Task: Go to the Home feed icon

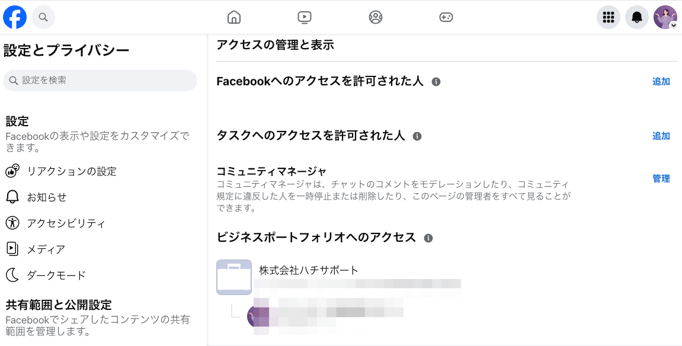Action: (x=234, y=17)
